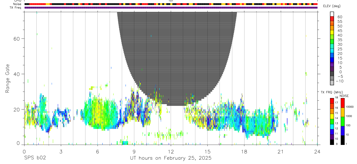Click the purple TX Freq strip above plot
Viewport: 357px width, 164px height.
coord(171,8)
